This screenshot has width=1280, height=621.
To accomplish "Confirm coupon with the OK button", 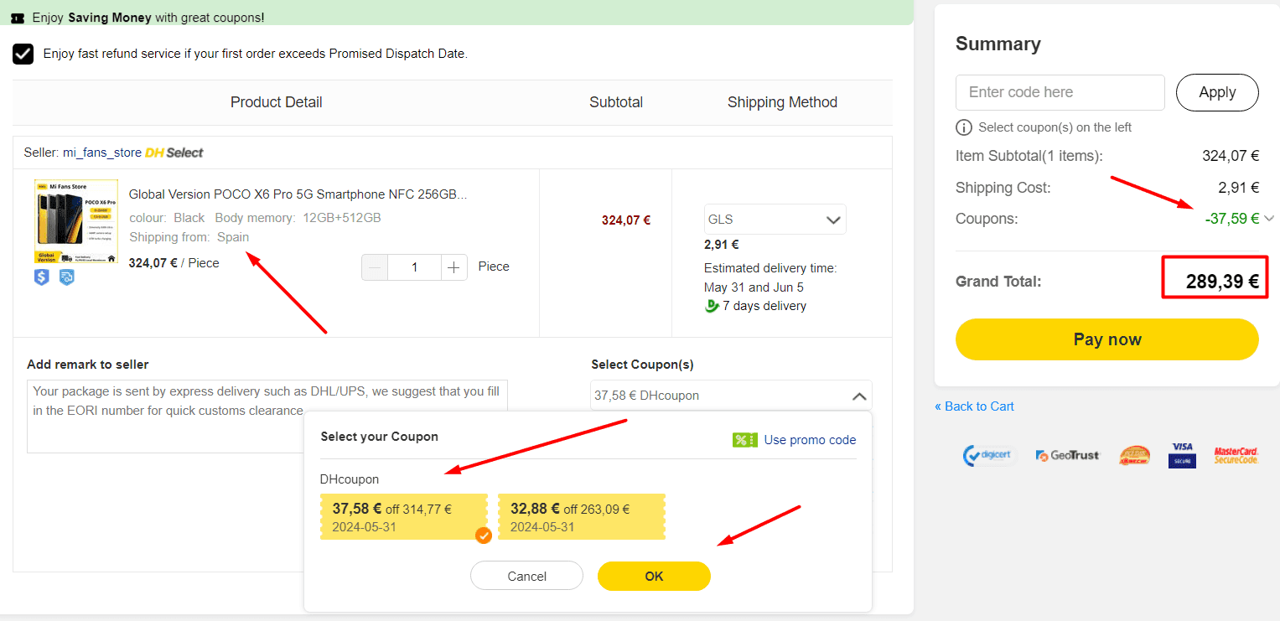I will [654, 576].
